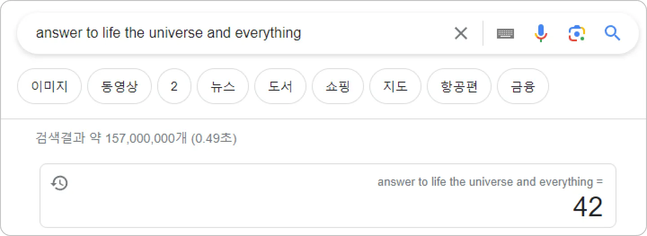Go to the 지도 tab
Screen dimensions: 647x236
[x=395, y=86]
